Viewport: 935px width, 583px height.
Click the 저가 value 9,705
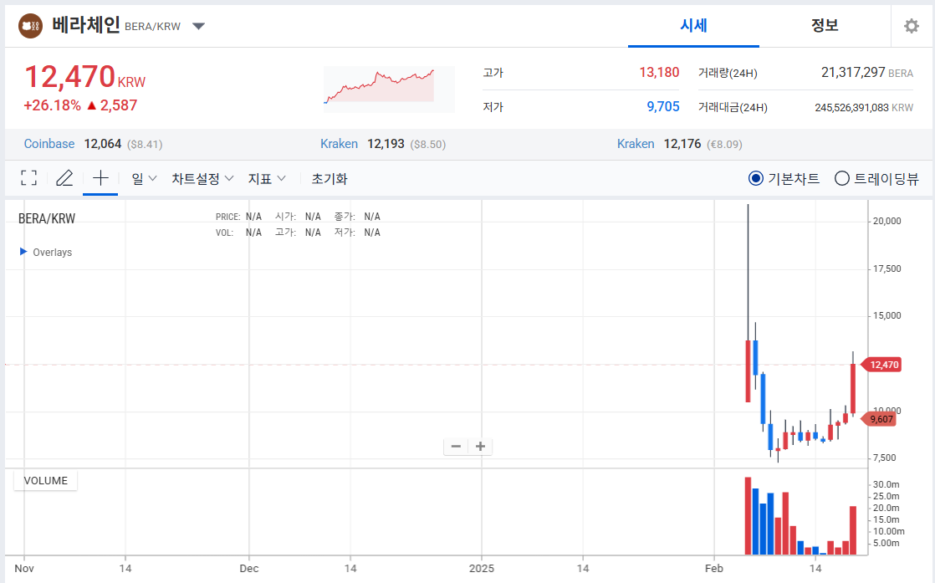point(663,106)
